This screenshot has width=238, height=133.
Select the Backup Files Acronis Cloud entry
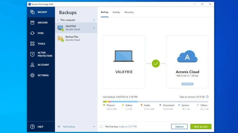(76, 38)
